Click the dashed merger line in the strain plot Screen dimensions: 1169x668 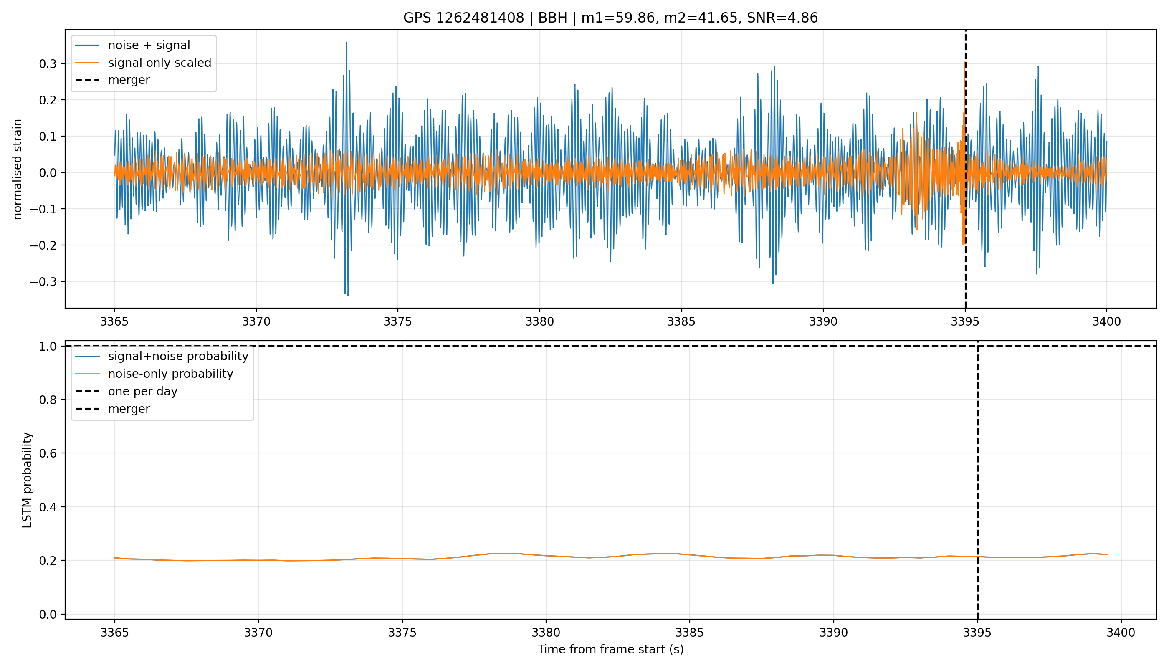965,275
